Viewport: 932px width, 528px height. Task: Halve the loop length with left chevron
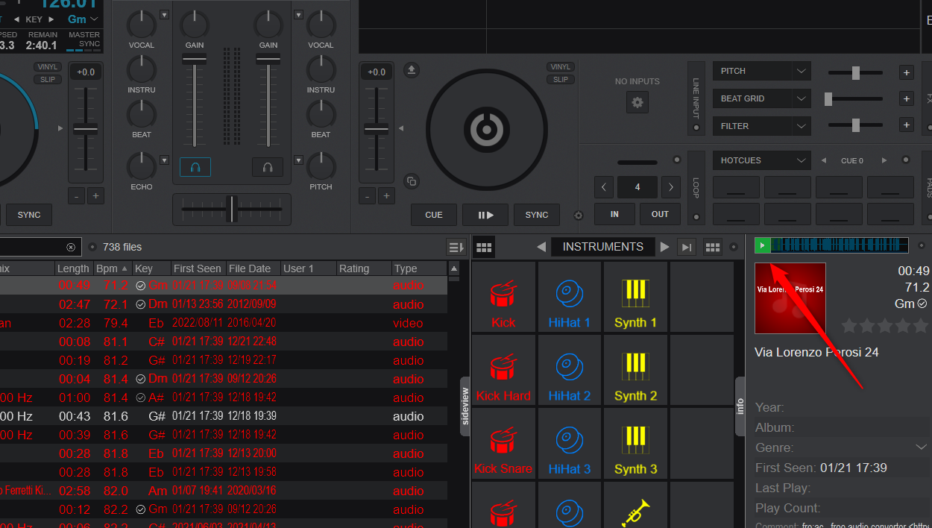(x=604, y=187)
